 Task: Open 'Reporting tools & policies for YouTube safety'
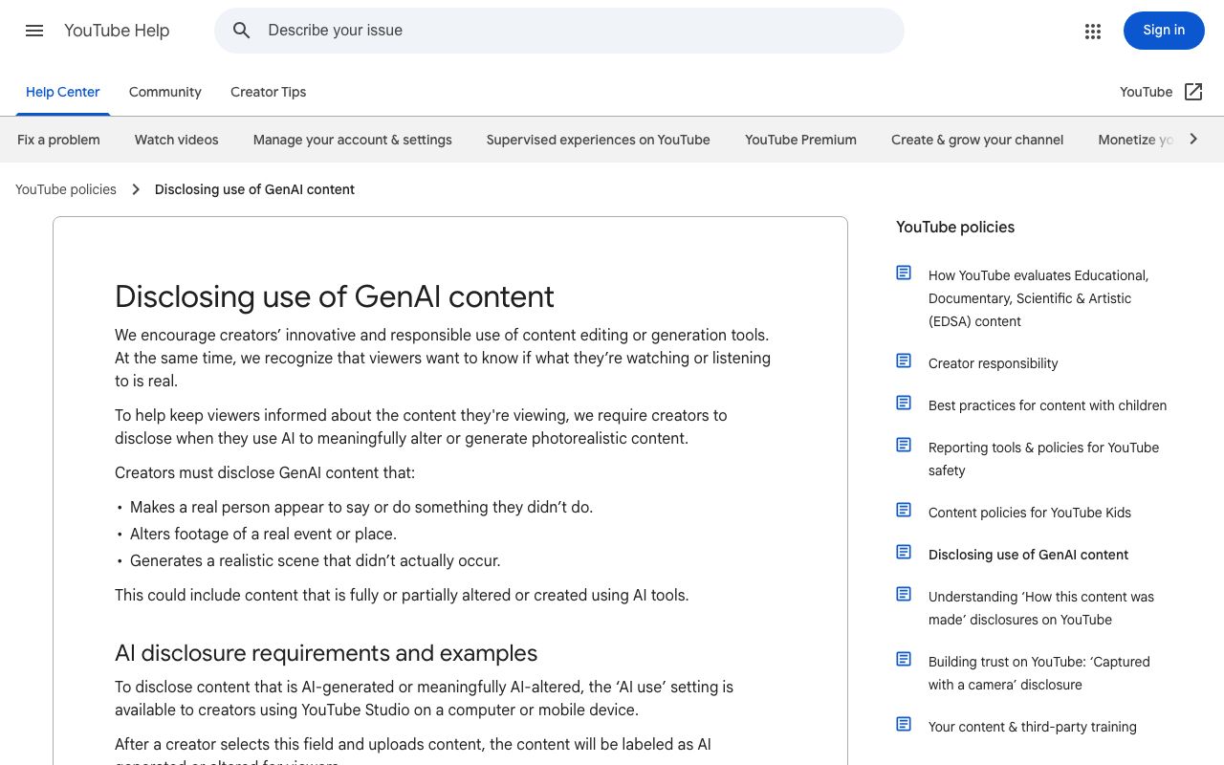pos(1043,459)
